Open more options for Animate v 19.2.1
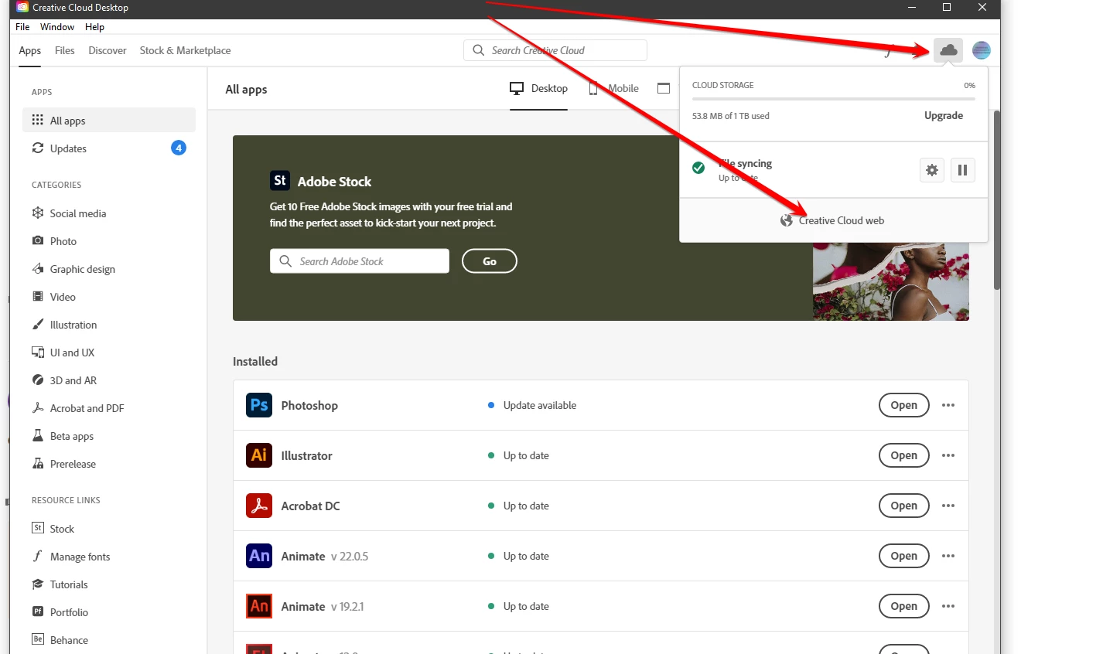Image resolution: width=1103 pixels, height=654 pixels. point(948,606)
